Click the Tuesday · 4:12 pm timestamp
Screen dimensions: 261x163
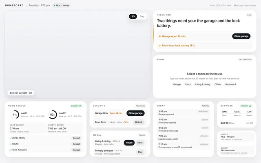[x=39, y=5]
